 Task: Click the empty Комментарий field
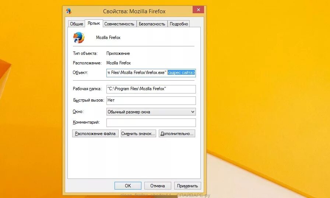point(151,123)
